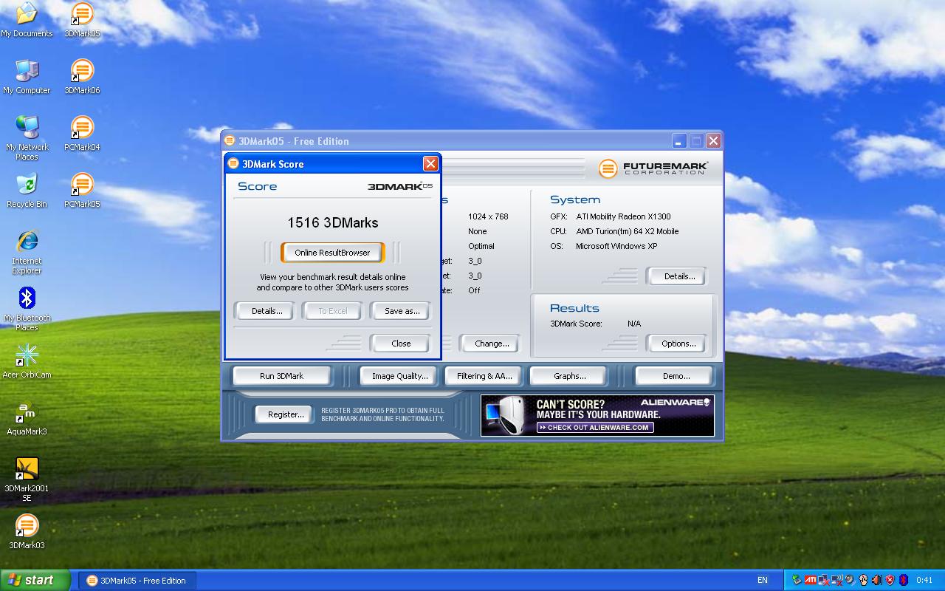Open the 3DMark05 desktop shortcut
Screen dimensions: 945x591
tap(82, 20)
